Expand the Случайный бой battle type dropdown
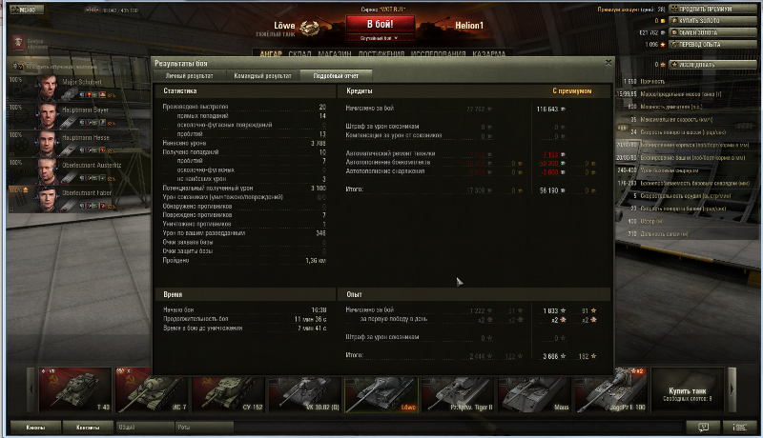 [380, 38]
